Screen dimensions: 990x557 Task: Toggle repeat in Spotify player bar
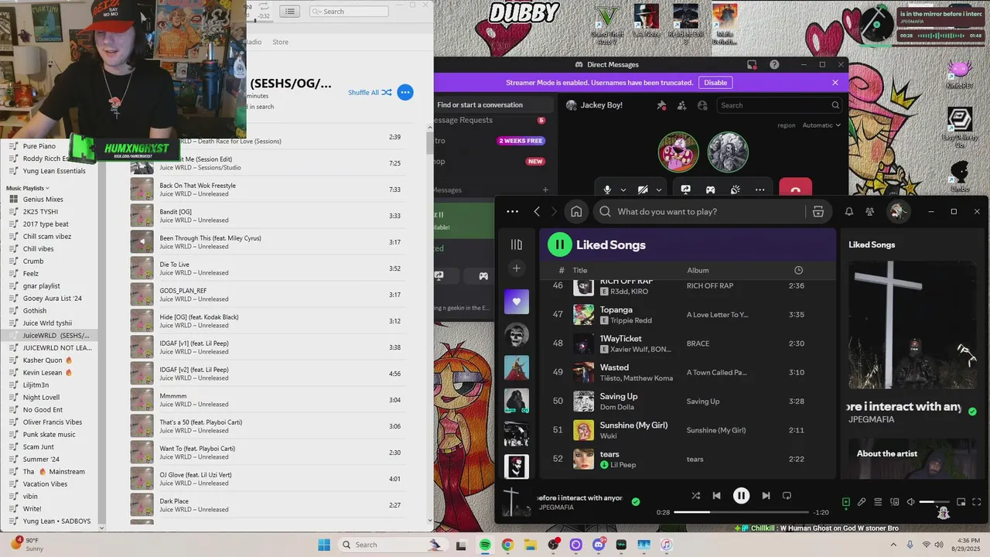point(787,496)
